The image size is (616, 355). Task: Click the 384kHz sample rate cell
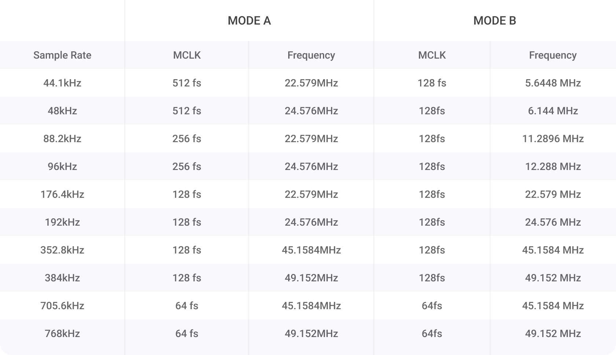[62, 278]
